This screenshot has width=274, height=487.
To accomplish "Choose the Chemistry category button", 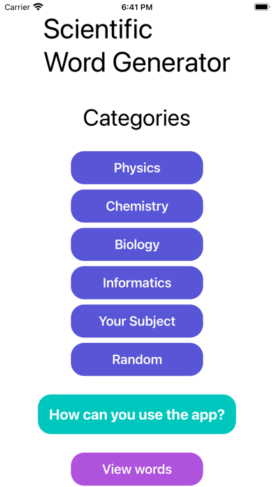I will (x=137, y=206).
